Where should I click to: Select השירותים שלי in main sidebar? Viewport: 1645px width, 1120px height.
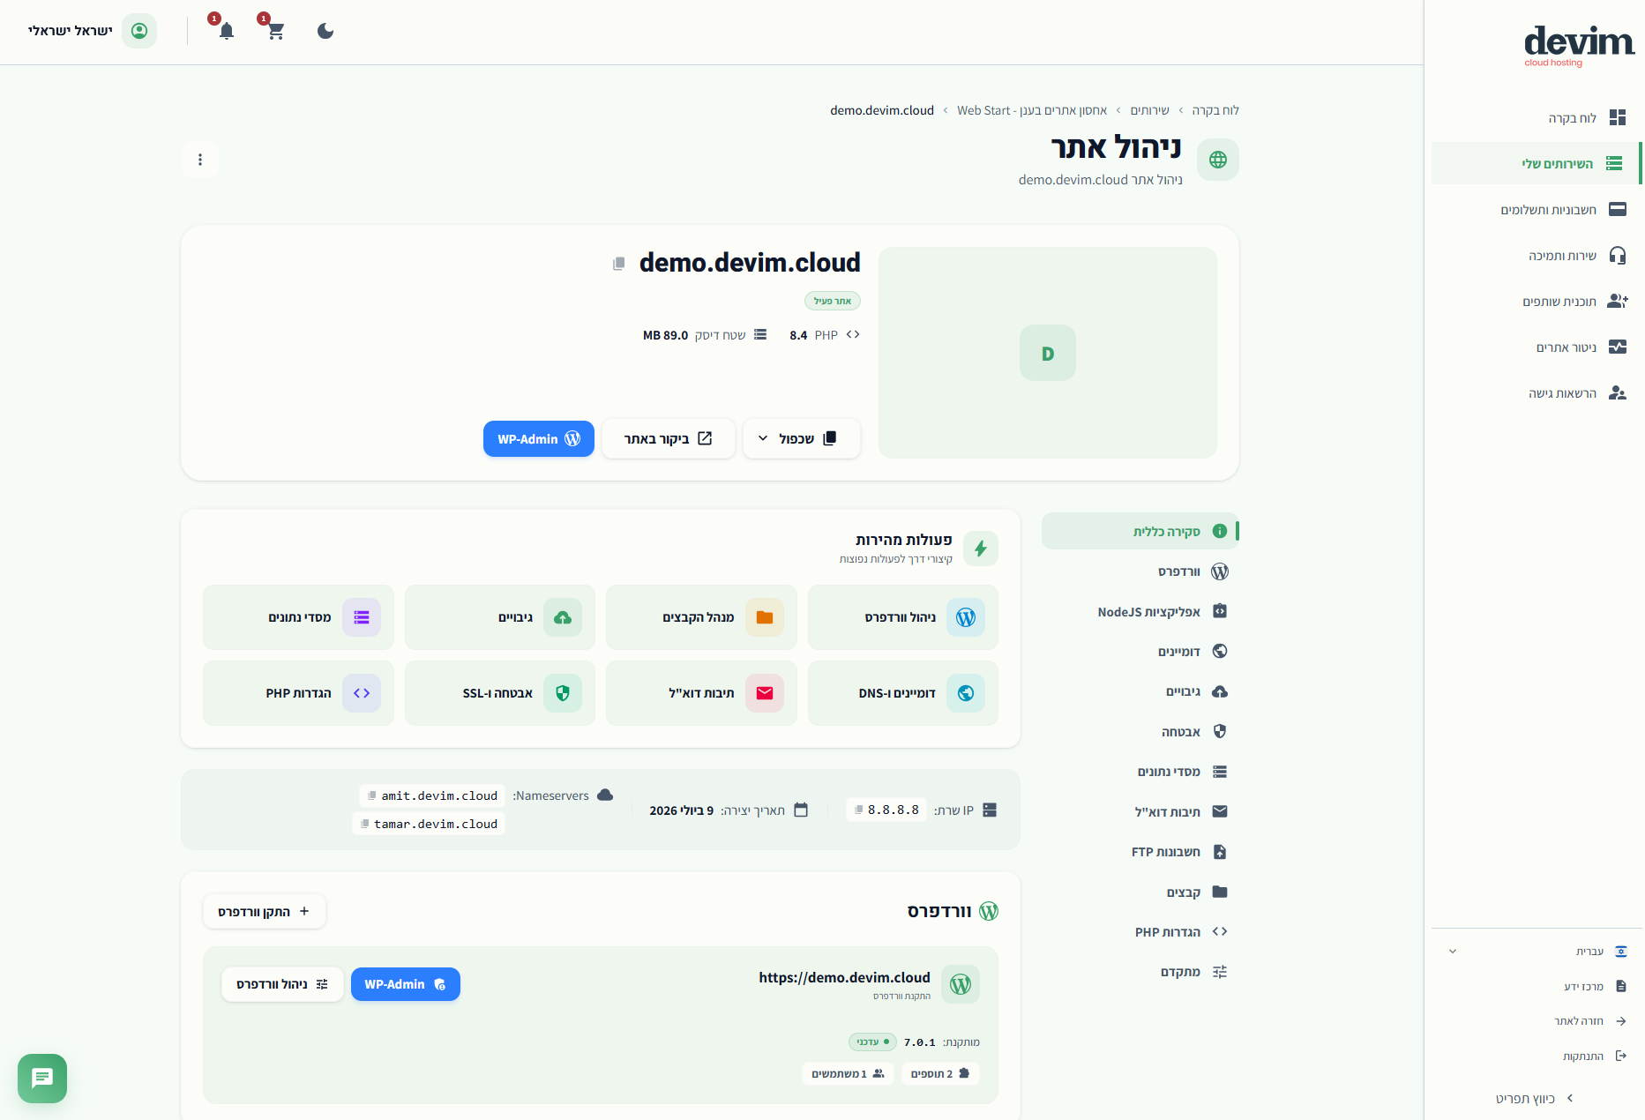(x=1536, y=163)
